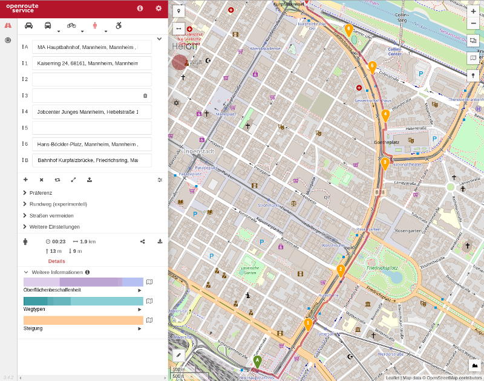Viewport: 484px width, 381px height.
Task: Zoom out on the map
Action: (x=473, y=24)
